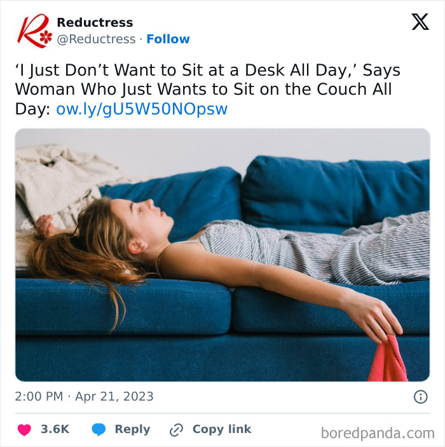
Task: Like the tweet with the pink heart icon
Action: click(24, 430)
